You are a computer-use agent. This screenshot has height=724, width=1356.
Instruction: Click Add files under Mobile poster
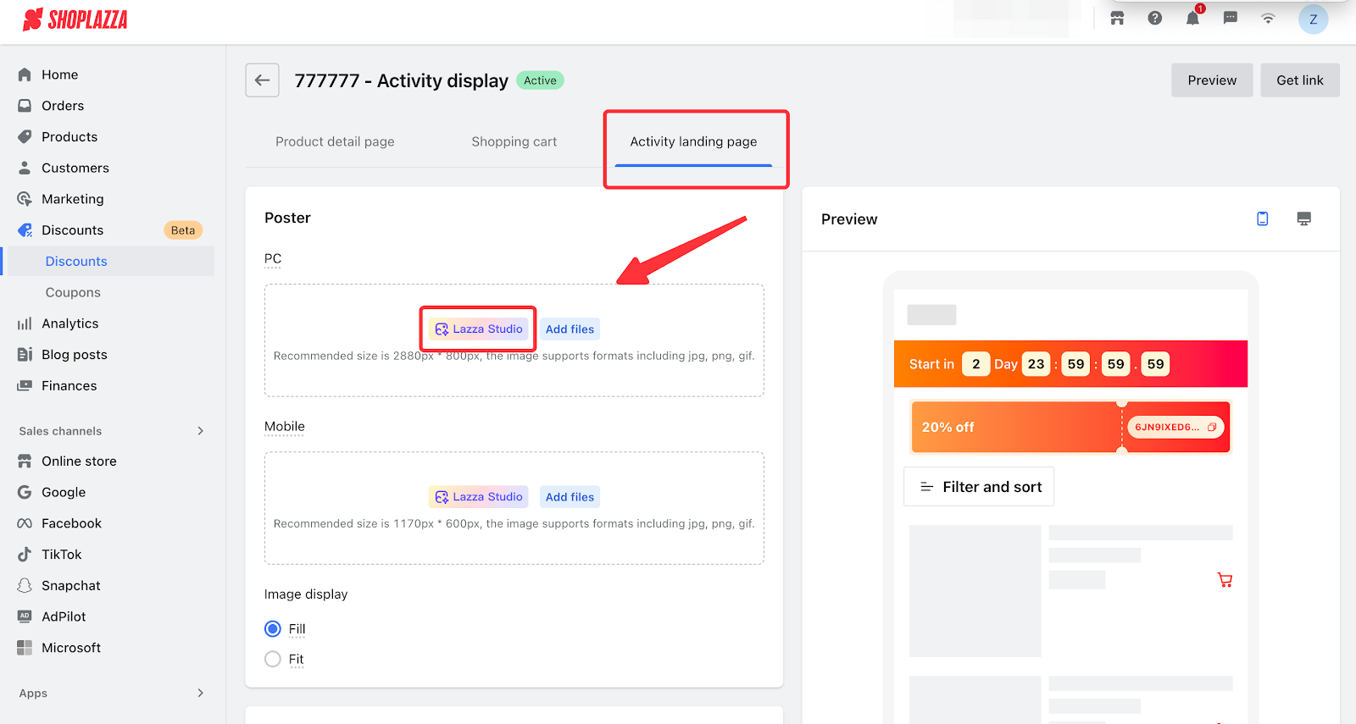[x=570, y=497]
